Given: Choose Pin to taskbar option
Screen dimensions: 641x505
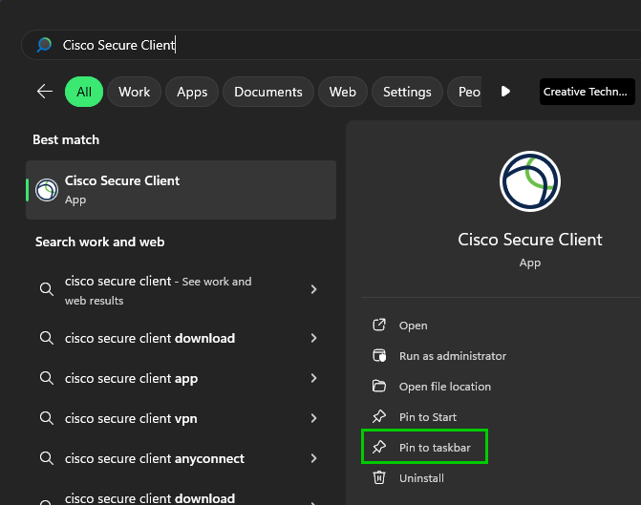Looking at the screenshot, I should [435, 448].
